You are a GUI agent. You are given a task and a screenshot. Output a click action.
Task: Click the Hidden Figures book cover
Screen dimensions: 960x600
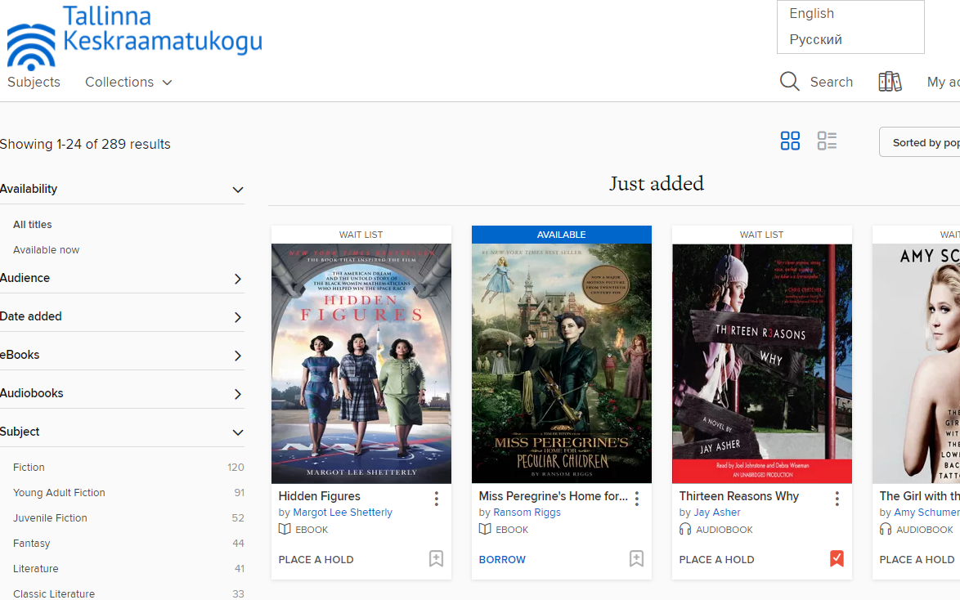[x=361, y=364]
